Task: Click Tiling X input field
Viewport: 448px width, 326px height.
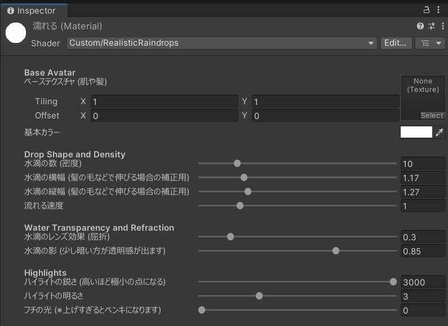Action: tap(165, 102)
